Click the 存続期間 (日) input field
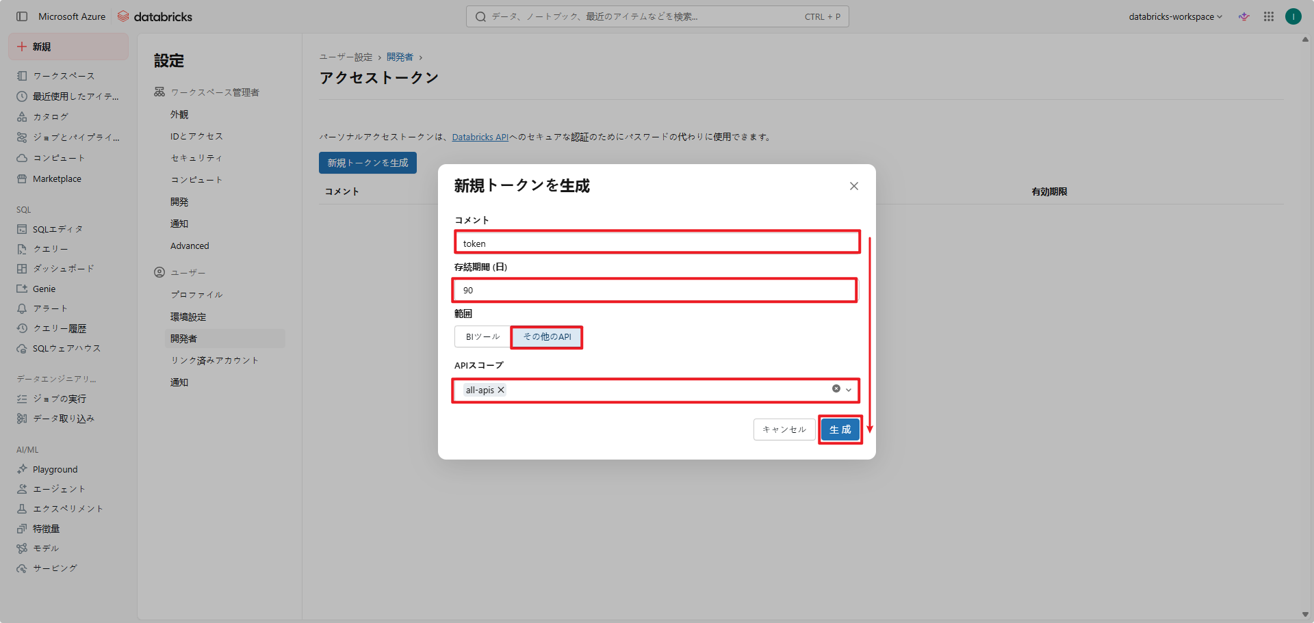This screenshot has height=623, width=1314. pyautogui.click(x=654, y=290)
